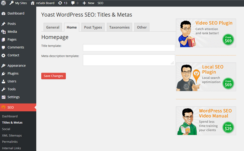
Task: Open XML Sitemaps submenu link
Action: [x=12, y=135]
